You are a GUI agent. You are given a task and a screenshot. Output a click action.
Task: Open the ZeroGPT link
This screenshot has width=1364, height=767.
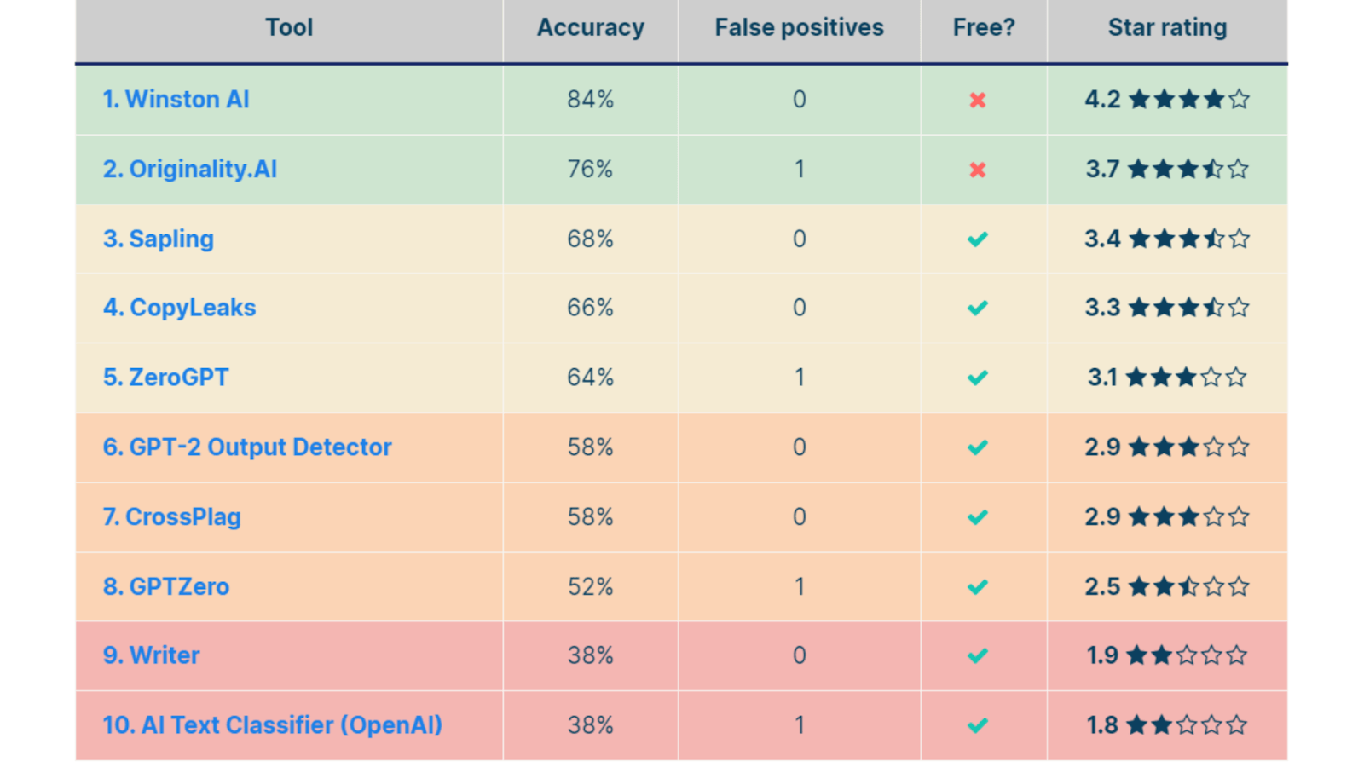tap(165, 378)
